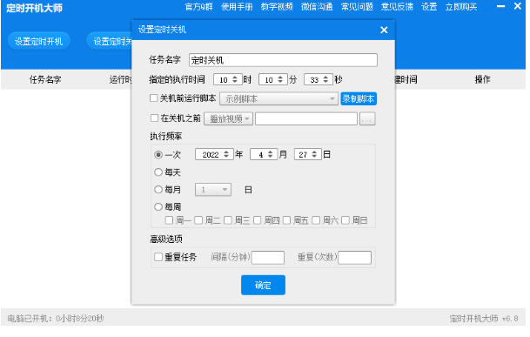This screenshot has width=530, height=337.
Task: Click the month stepper arrows showing 4
Action: point(271,154)
